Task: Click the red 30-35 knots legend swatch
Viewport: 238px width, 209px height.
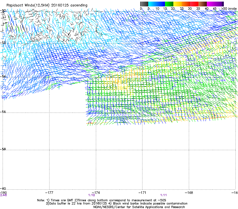Action: click(x=194, y=4)
